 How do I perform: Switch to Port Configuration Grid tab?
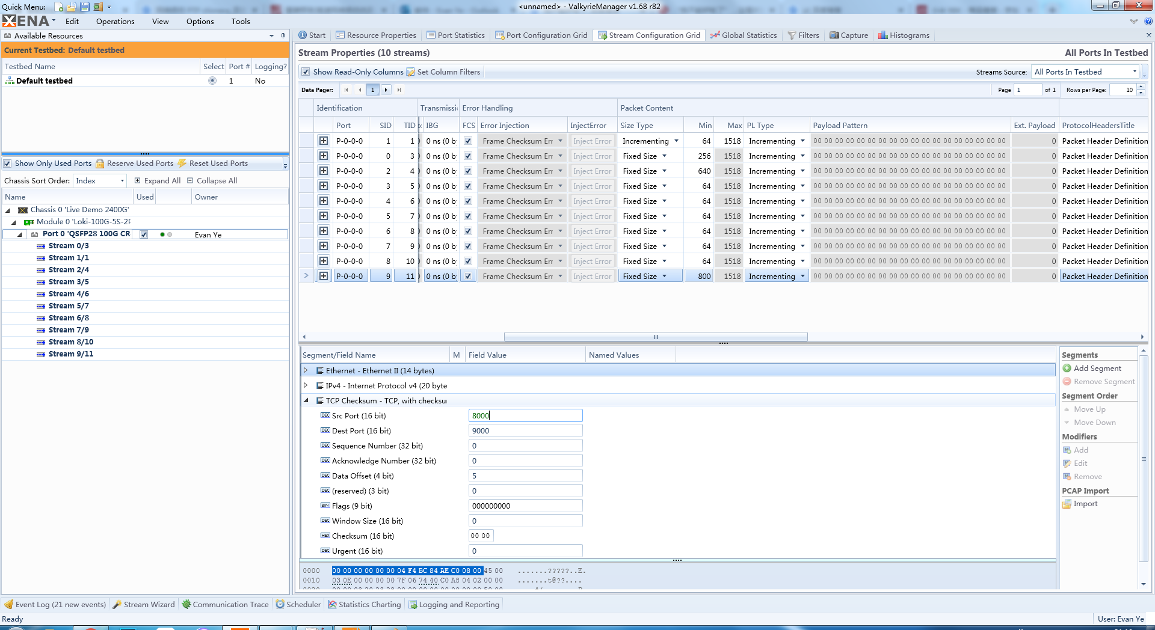pyautogui.click(x=541, y=35)
